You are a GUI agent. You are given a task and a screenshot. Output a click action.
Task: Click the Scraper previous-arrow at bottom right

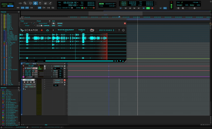(115, 61)
